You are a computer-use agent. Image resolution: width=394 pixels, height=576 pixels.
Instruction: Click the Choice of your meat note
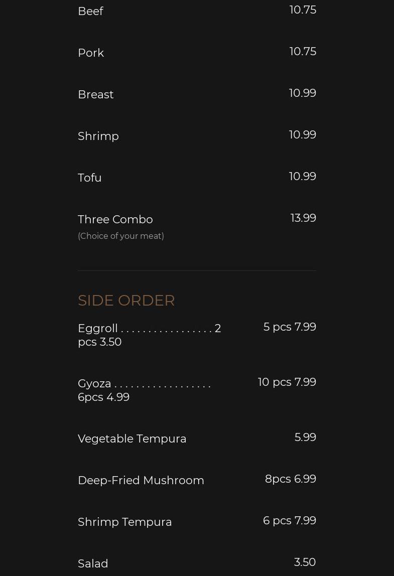121,236
